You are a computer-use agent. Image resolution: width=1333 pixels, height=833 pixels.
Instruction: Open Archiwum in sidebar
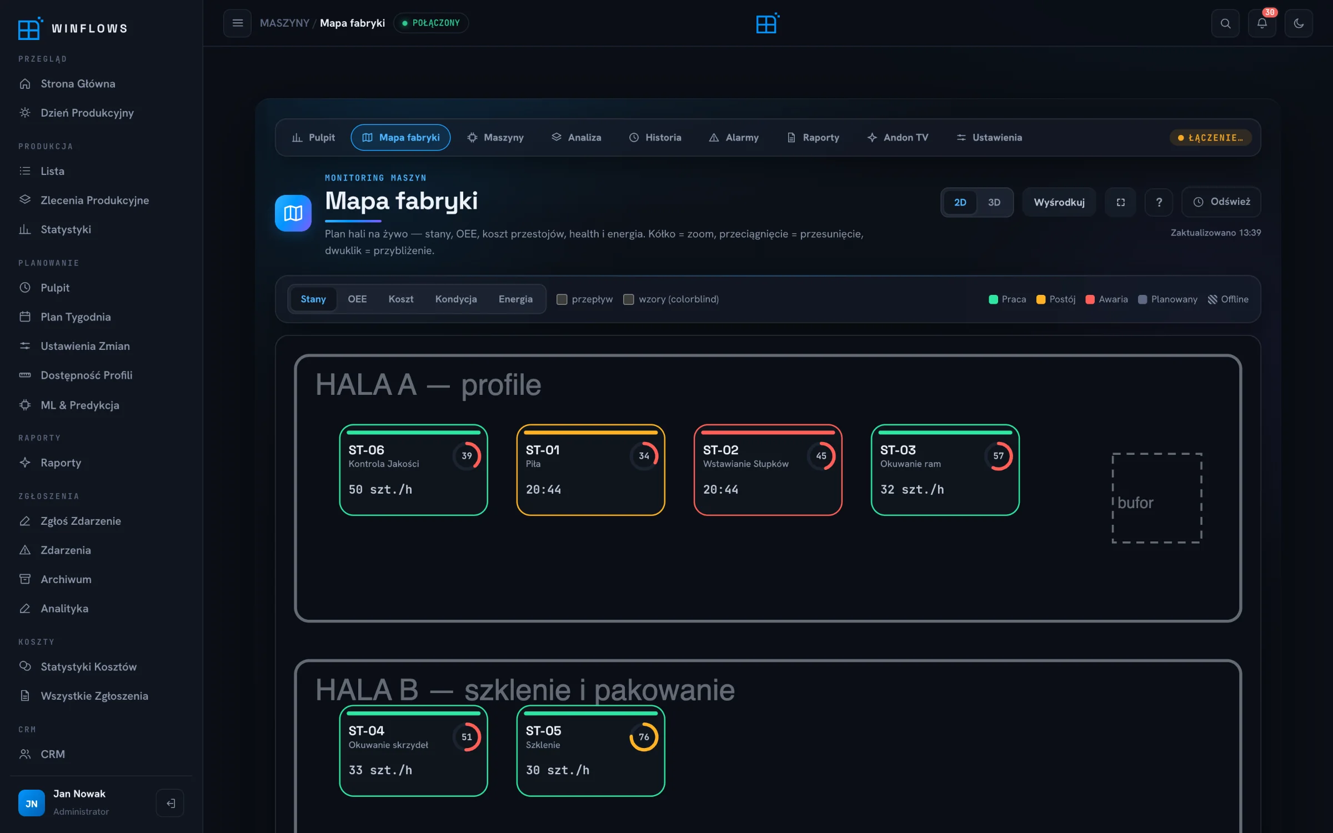tap(101, 579)
